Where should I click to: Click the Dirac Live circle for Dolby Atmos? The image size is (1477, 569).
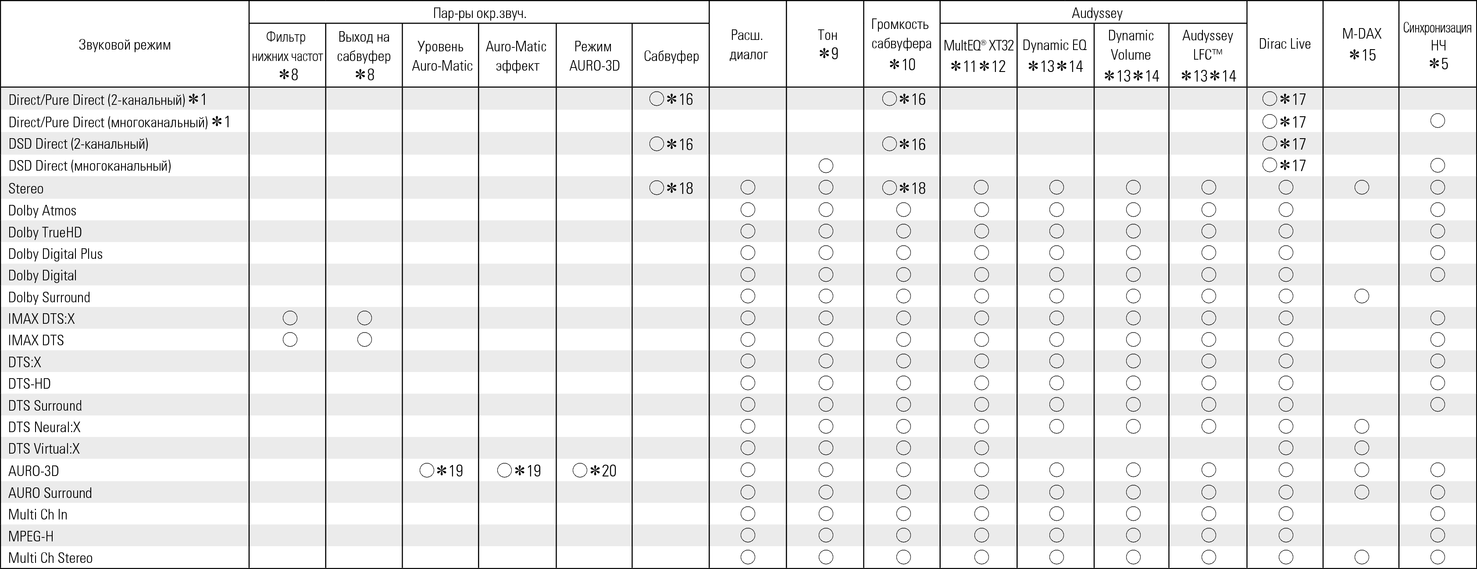1285,209
